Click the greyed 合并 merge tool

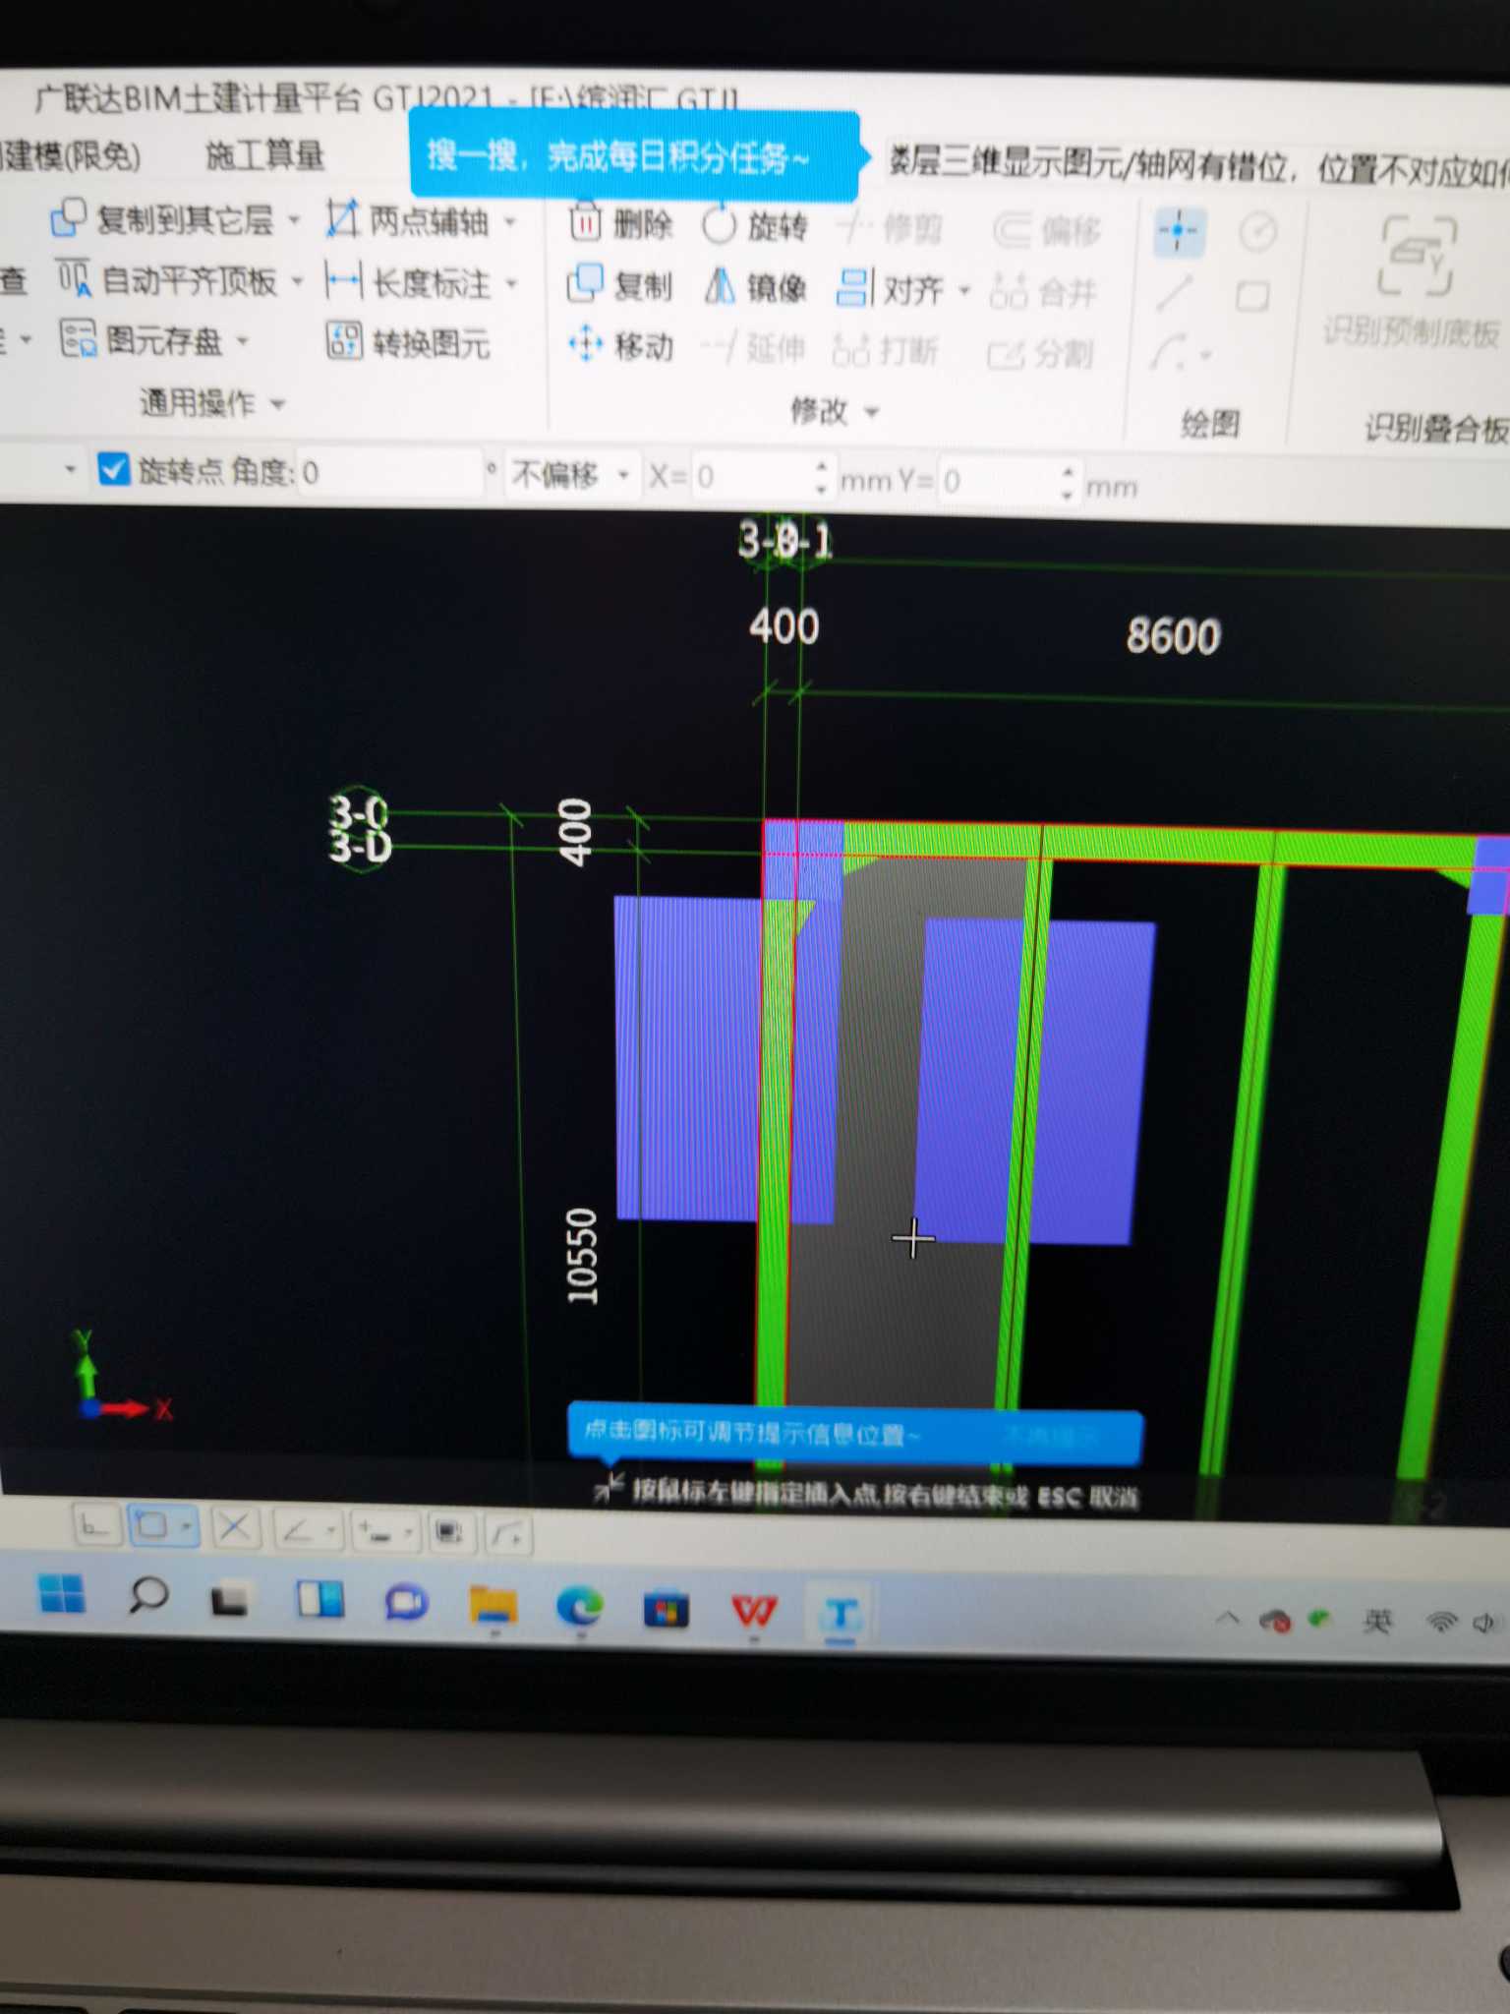1043,293
